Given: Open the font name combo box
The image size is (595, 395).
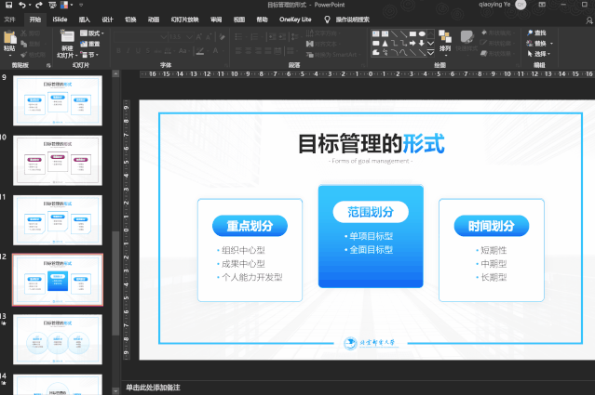Looking at the screenshot, I should [141, 37].
